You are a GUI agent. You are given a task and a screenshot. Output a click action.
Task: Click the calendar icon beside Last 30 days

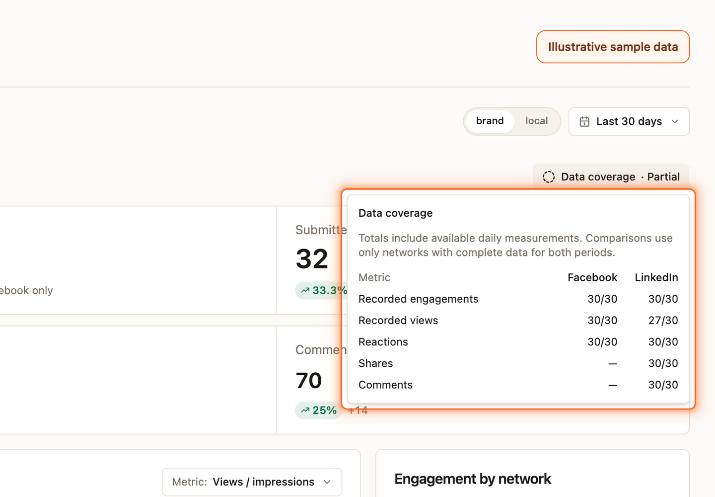click(584, 121)
